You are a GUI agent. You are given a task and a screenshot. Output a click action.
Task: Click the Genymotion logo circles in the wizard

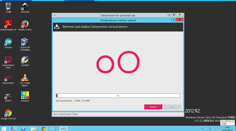point(118,62)
